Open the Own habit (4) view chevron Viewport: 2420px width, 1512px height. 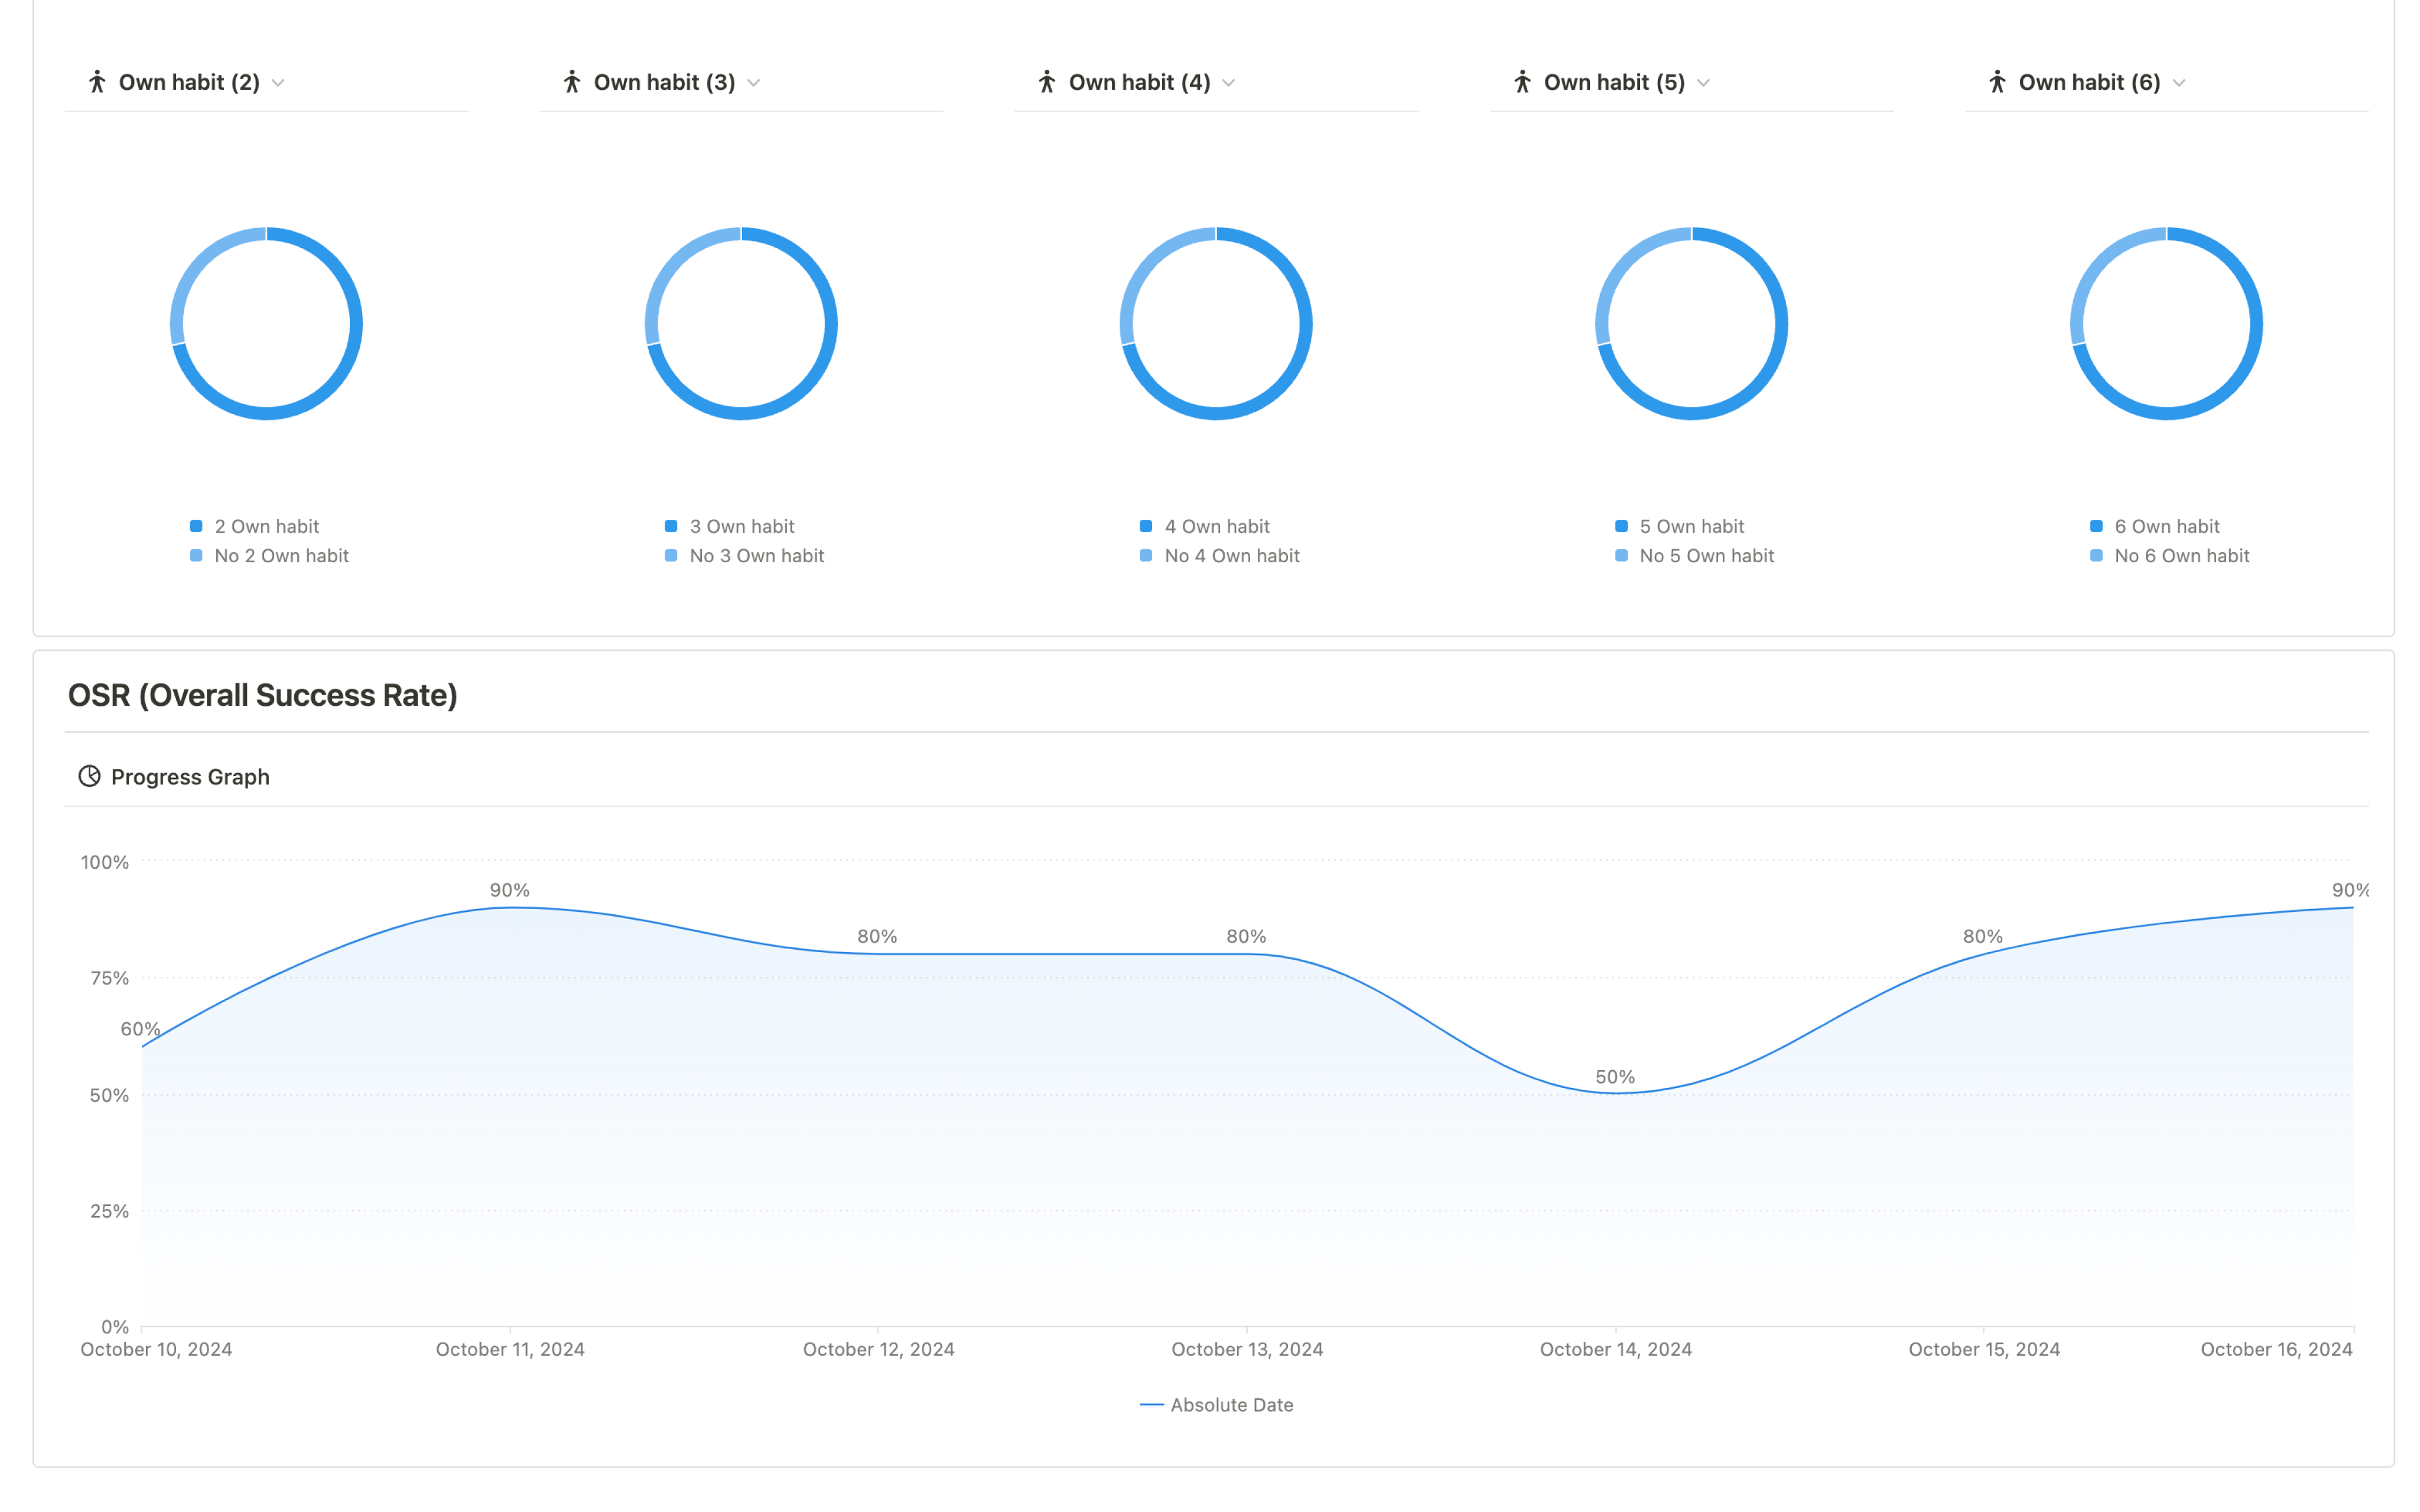pyautogui.click(x=1229, y=83)
